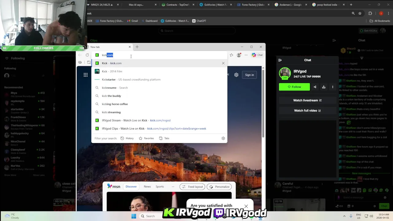The height and width of the screenshot is (221, 393).
Task: Choose the Kickstarter crowdfunding suggestion
Action: [159, 79]
